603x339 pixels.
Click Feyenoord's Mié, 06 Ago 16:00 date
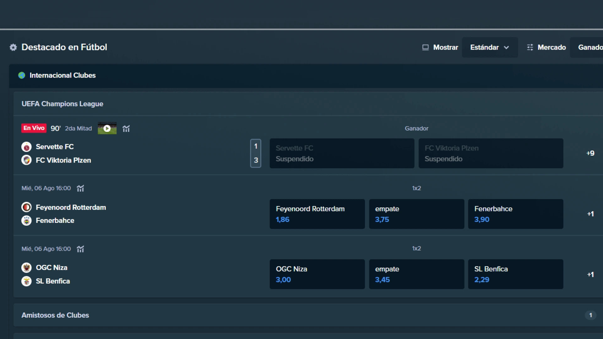pyautogui.click(x=46, y=188)
